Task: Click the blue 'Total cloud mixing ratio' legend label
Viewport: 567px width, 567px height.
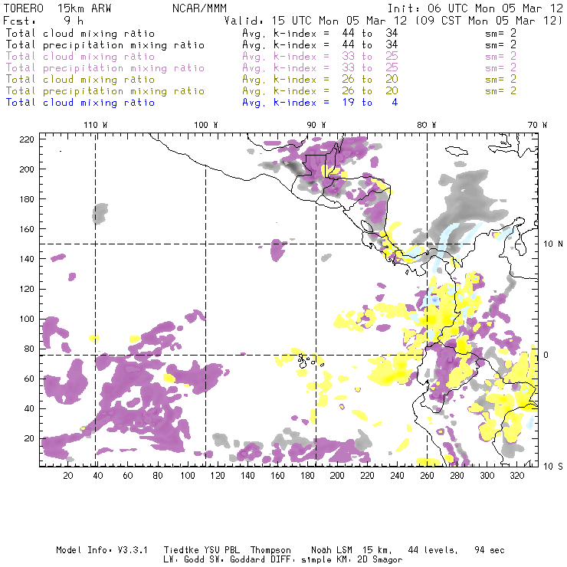Action: click(80, 103)
